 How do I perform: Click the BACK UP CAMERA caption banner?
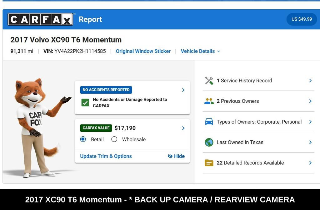(160, 200)
